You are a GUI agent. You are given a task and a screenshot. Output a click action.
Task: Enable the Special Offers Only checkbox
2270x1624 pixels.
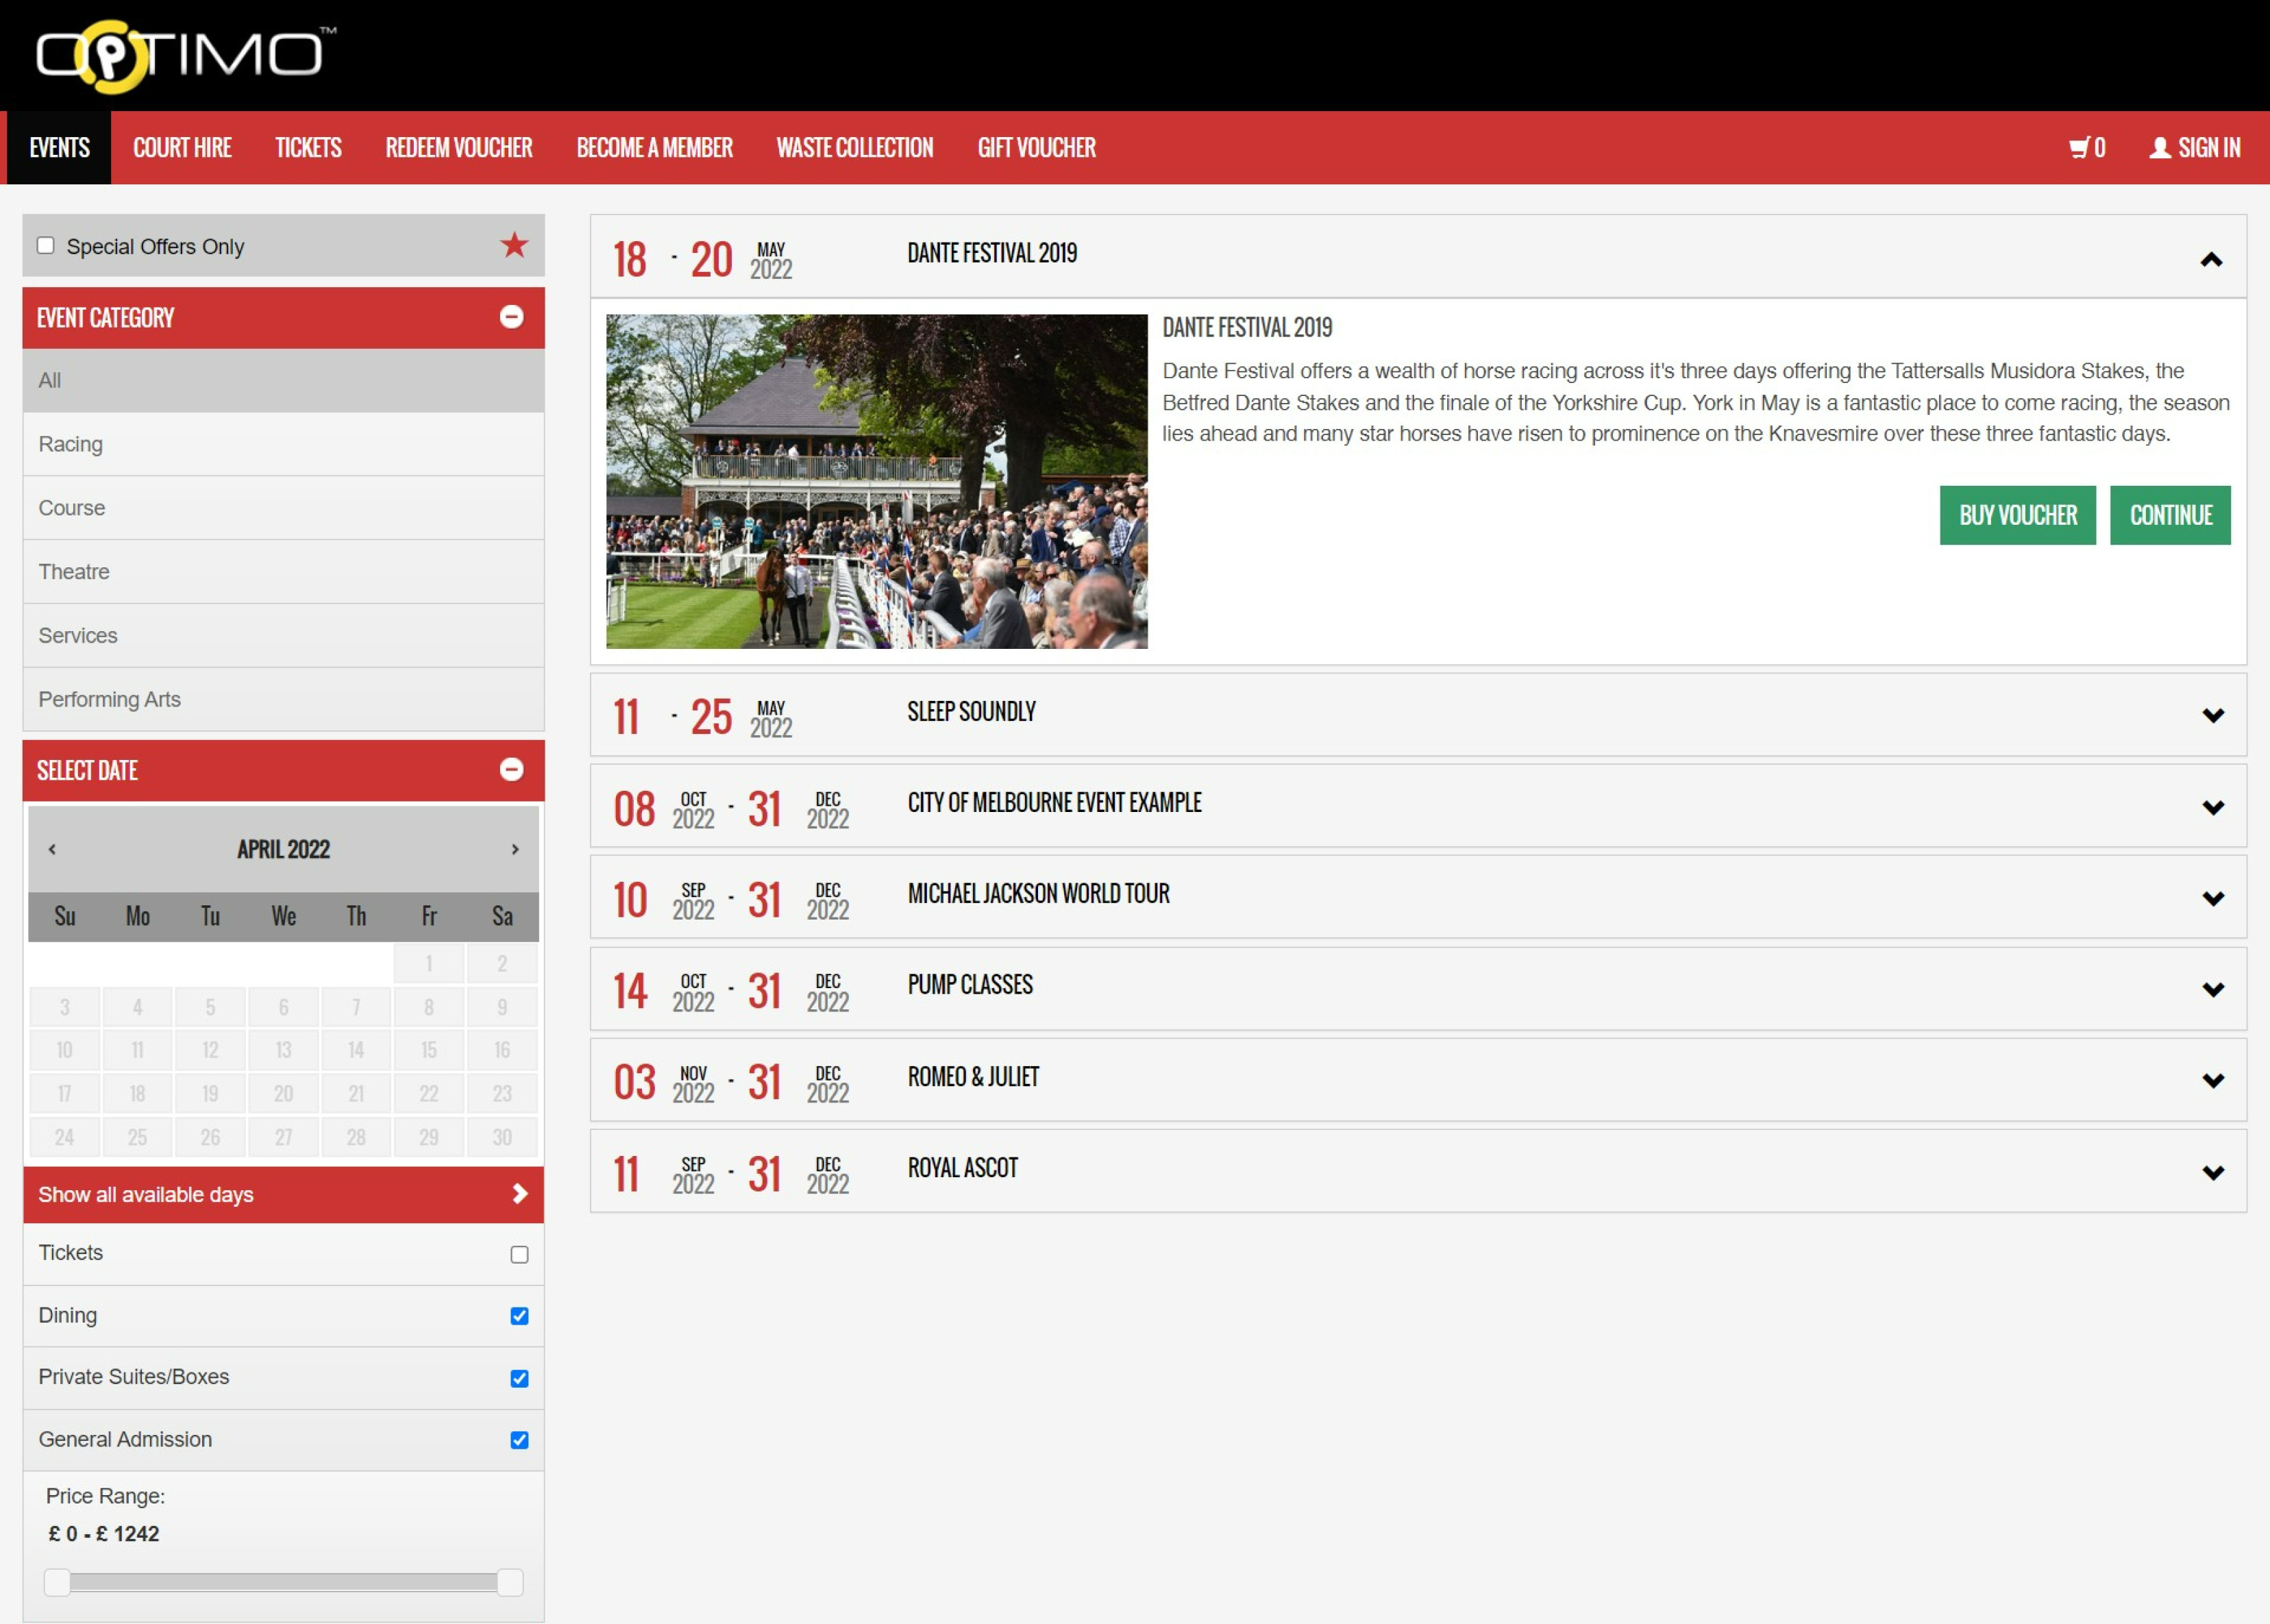(46, 246)
